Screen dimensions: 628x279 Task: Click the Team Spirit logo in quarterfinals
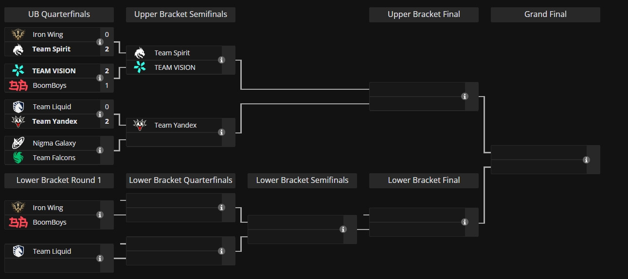click(18, 49)
